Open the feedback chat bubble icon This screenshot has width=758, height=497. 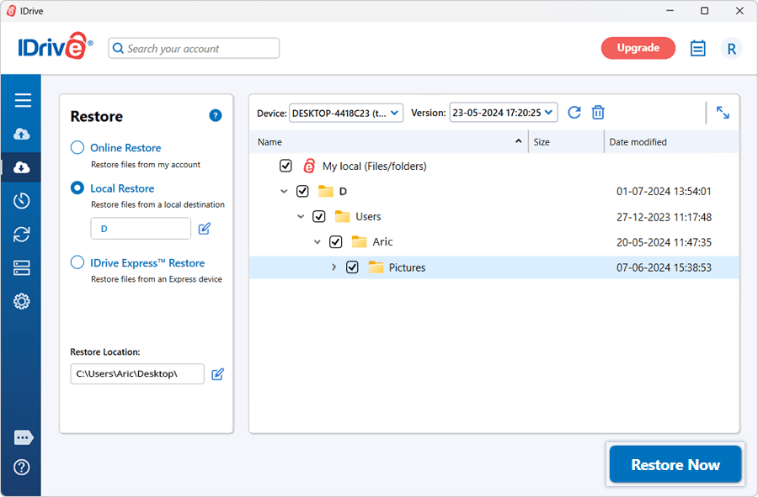(24, 437)
